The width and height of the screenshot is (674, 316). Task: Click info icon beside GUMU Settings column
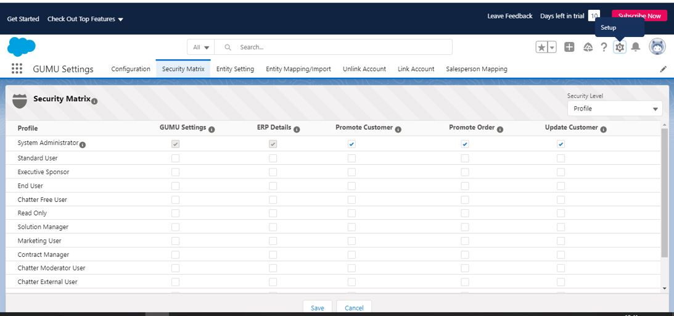coord(212,130)
